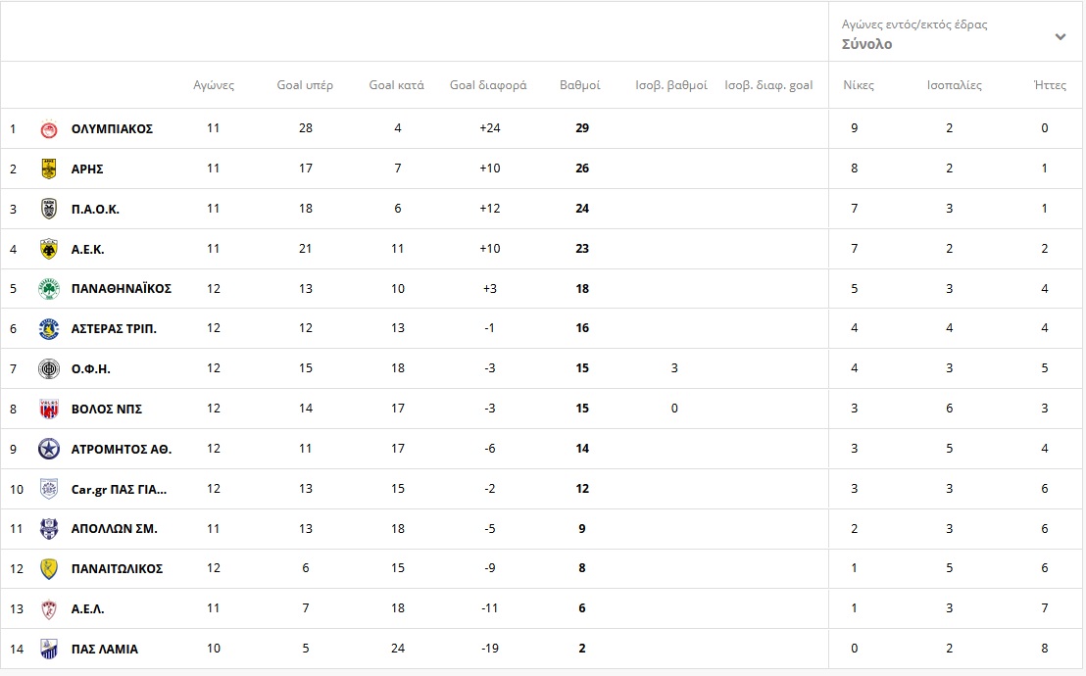Click the Car.gr ΠΑΣ ΓΙΑ... team name
Viewport: 1086px width, 676px height.
(x=119, y=489)
